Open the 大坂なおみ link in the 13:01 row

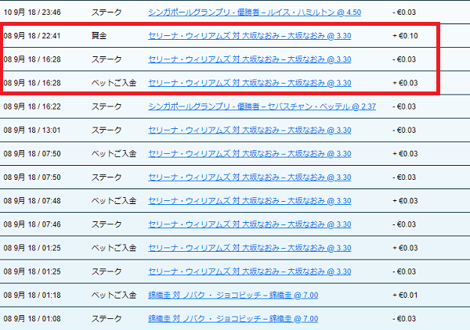(250, 130)
